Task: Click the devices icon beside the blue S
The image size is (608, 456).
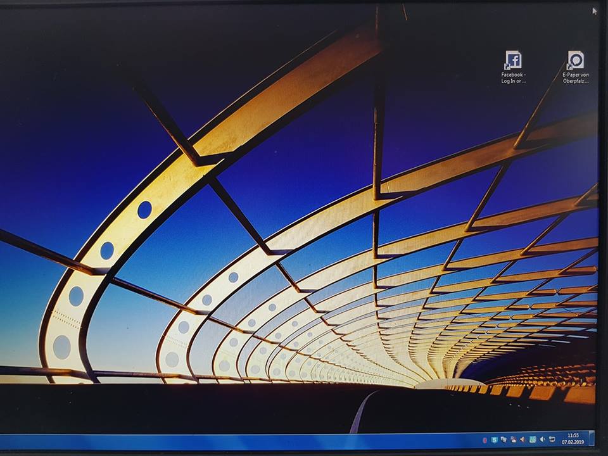Action: 503,439
